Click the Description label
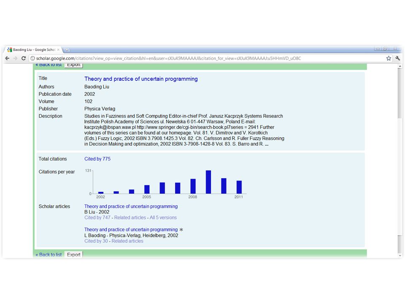 click(x=50, y=117)
